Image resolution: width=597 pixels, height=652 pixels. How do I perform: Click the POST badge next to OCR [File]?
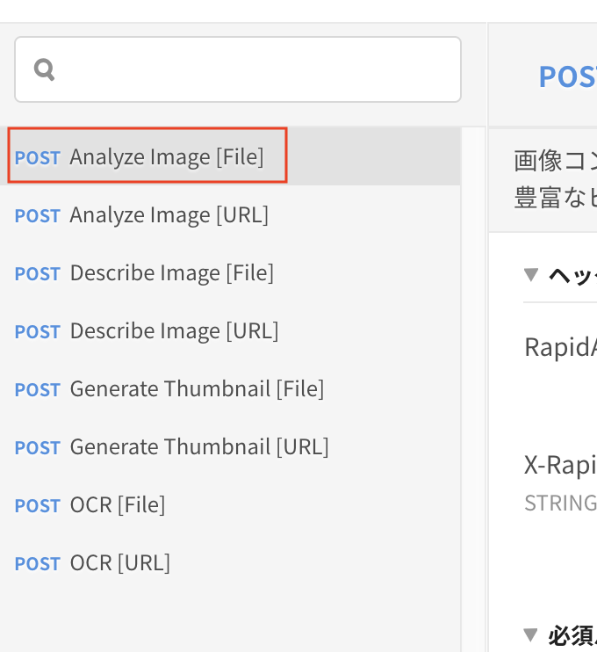click(x=38, y=505)
